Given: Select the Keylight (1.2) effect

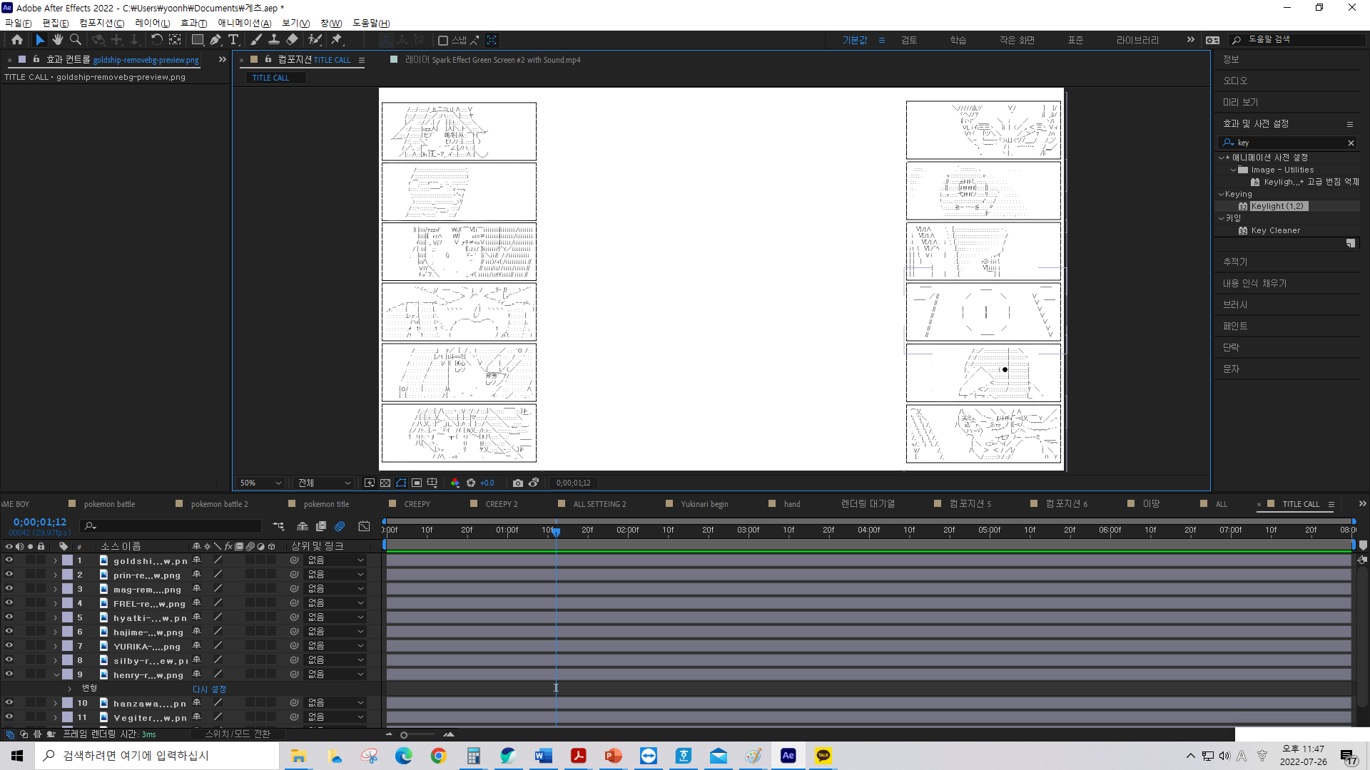Looking at the screenshot, I should [x=1277, y=206].
